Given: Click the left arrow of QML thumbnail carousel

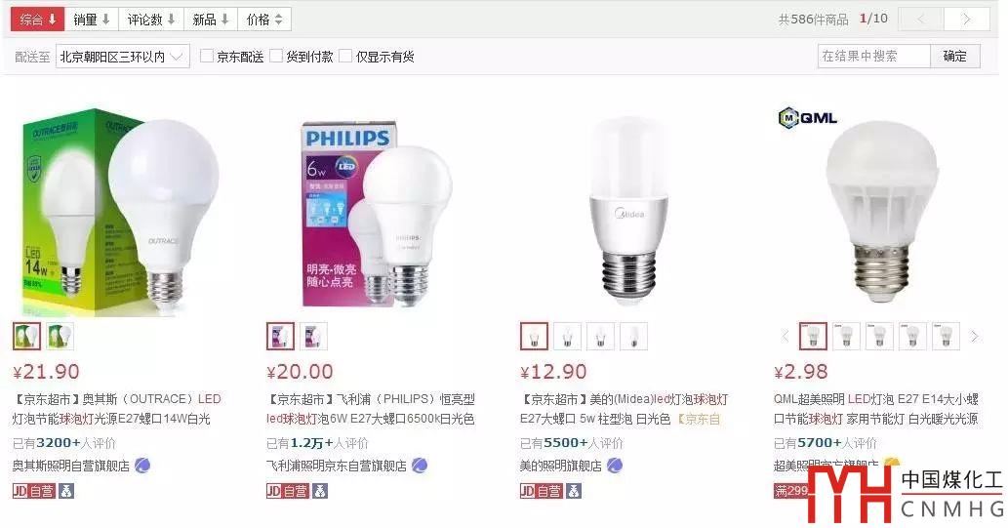Looking at the screenshot, I should coord(786,337).
